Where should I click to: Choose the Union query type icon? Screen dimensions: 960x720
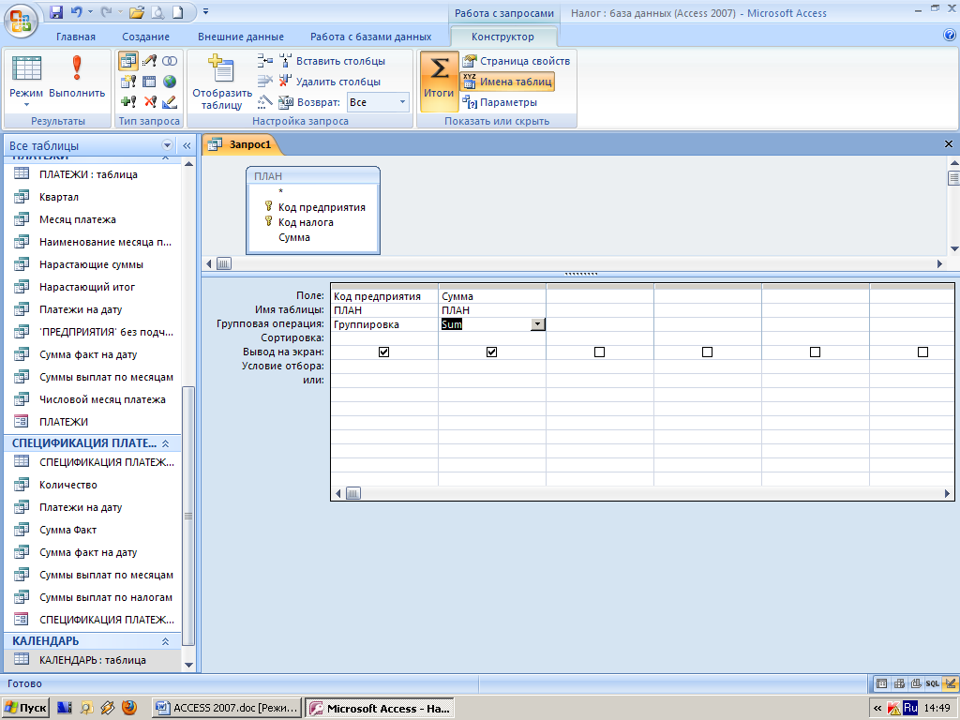[x=170, y=61]
